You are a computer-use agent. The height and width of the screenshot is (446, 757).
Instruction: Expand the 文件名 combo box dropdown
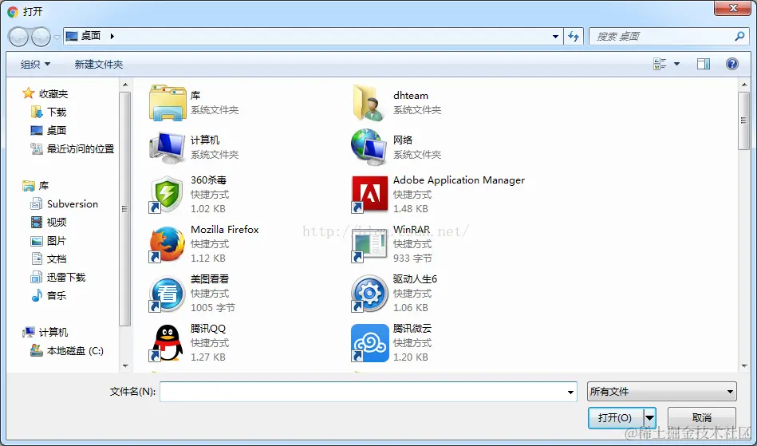click(570, 392)
